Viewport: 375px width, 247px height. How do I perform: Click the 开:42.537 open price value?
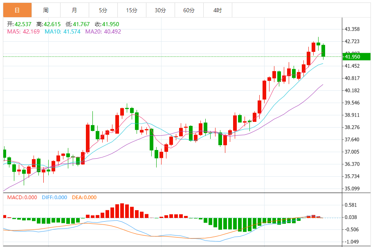coord(19,24)
